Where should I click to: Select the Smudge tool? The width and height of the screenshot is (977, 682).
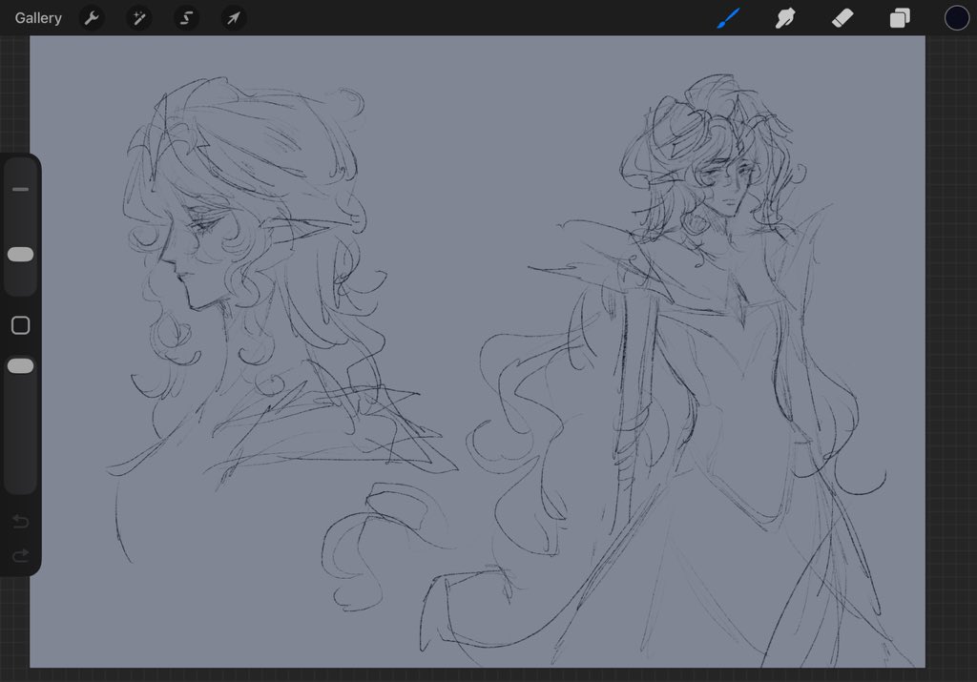click(x=785, y=18)
